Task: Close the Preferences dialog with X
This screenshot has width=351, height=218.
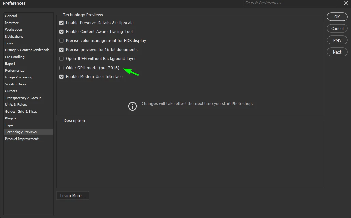Action: point(346,3)
